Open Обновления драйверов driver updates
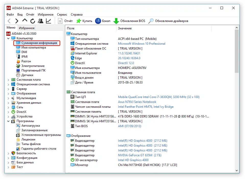This screenshot has height=179, width=245. coord(168,21)
